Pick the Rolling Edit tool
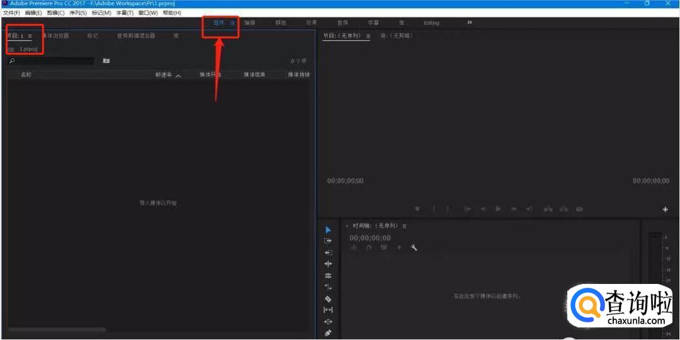 point(328,264)
